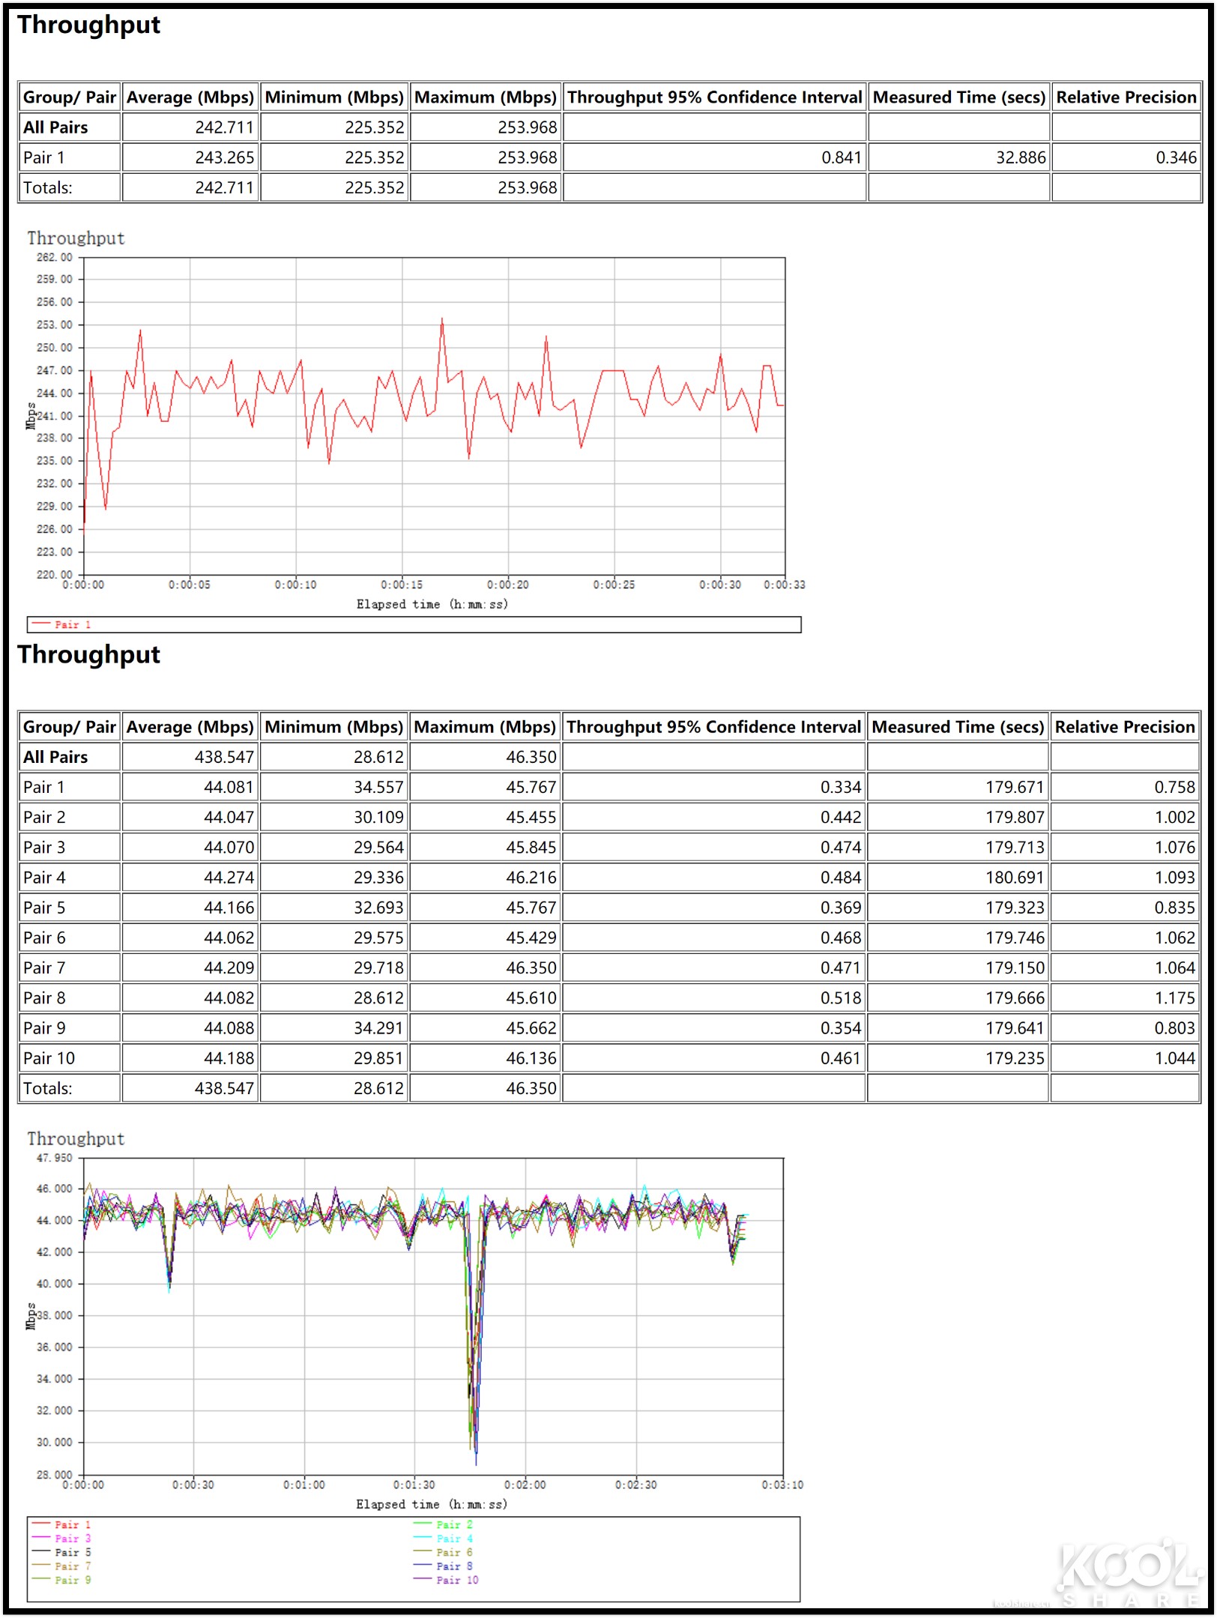The image size is (1217, 1618).
Task: Select the 0:00:33 time axis label
Action: pyautogui.click(x=785, y=585)
